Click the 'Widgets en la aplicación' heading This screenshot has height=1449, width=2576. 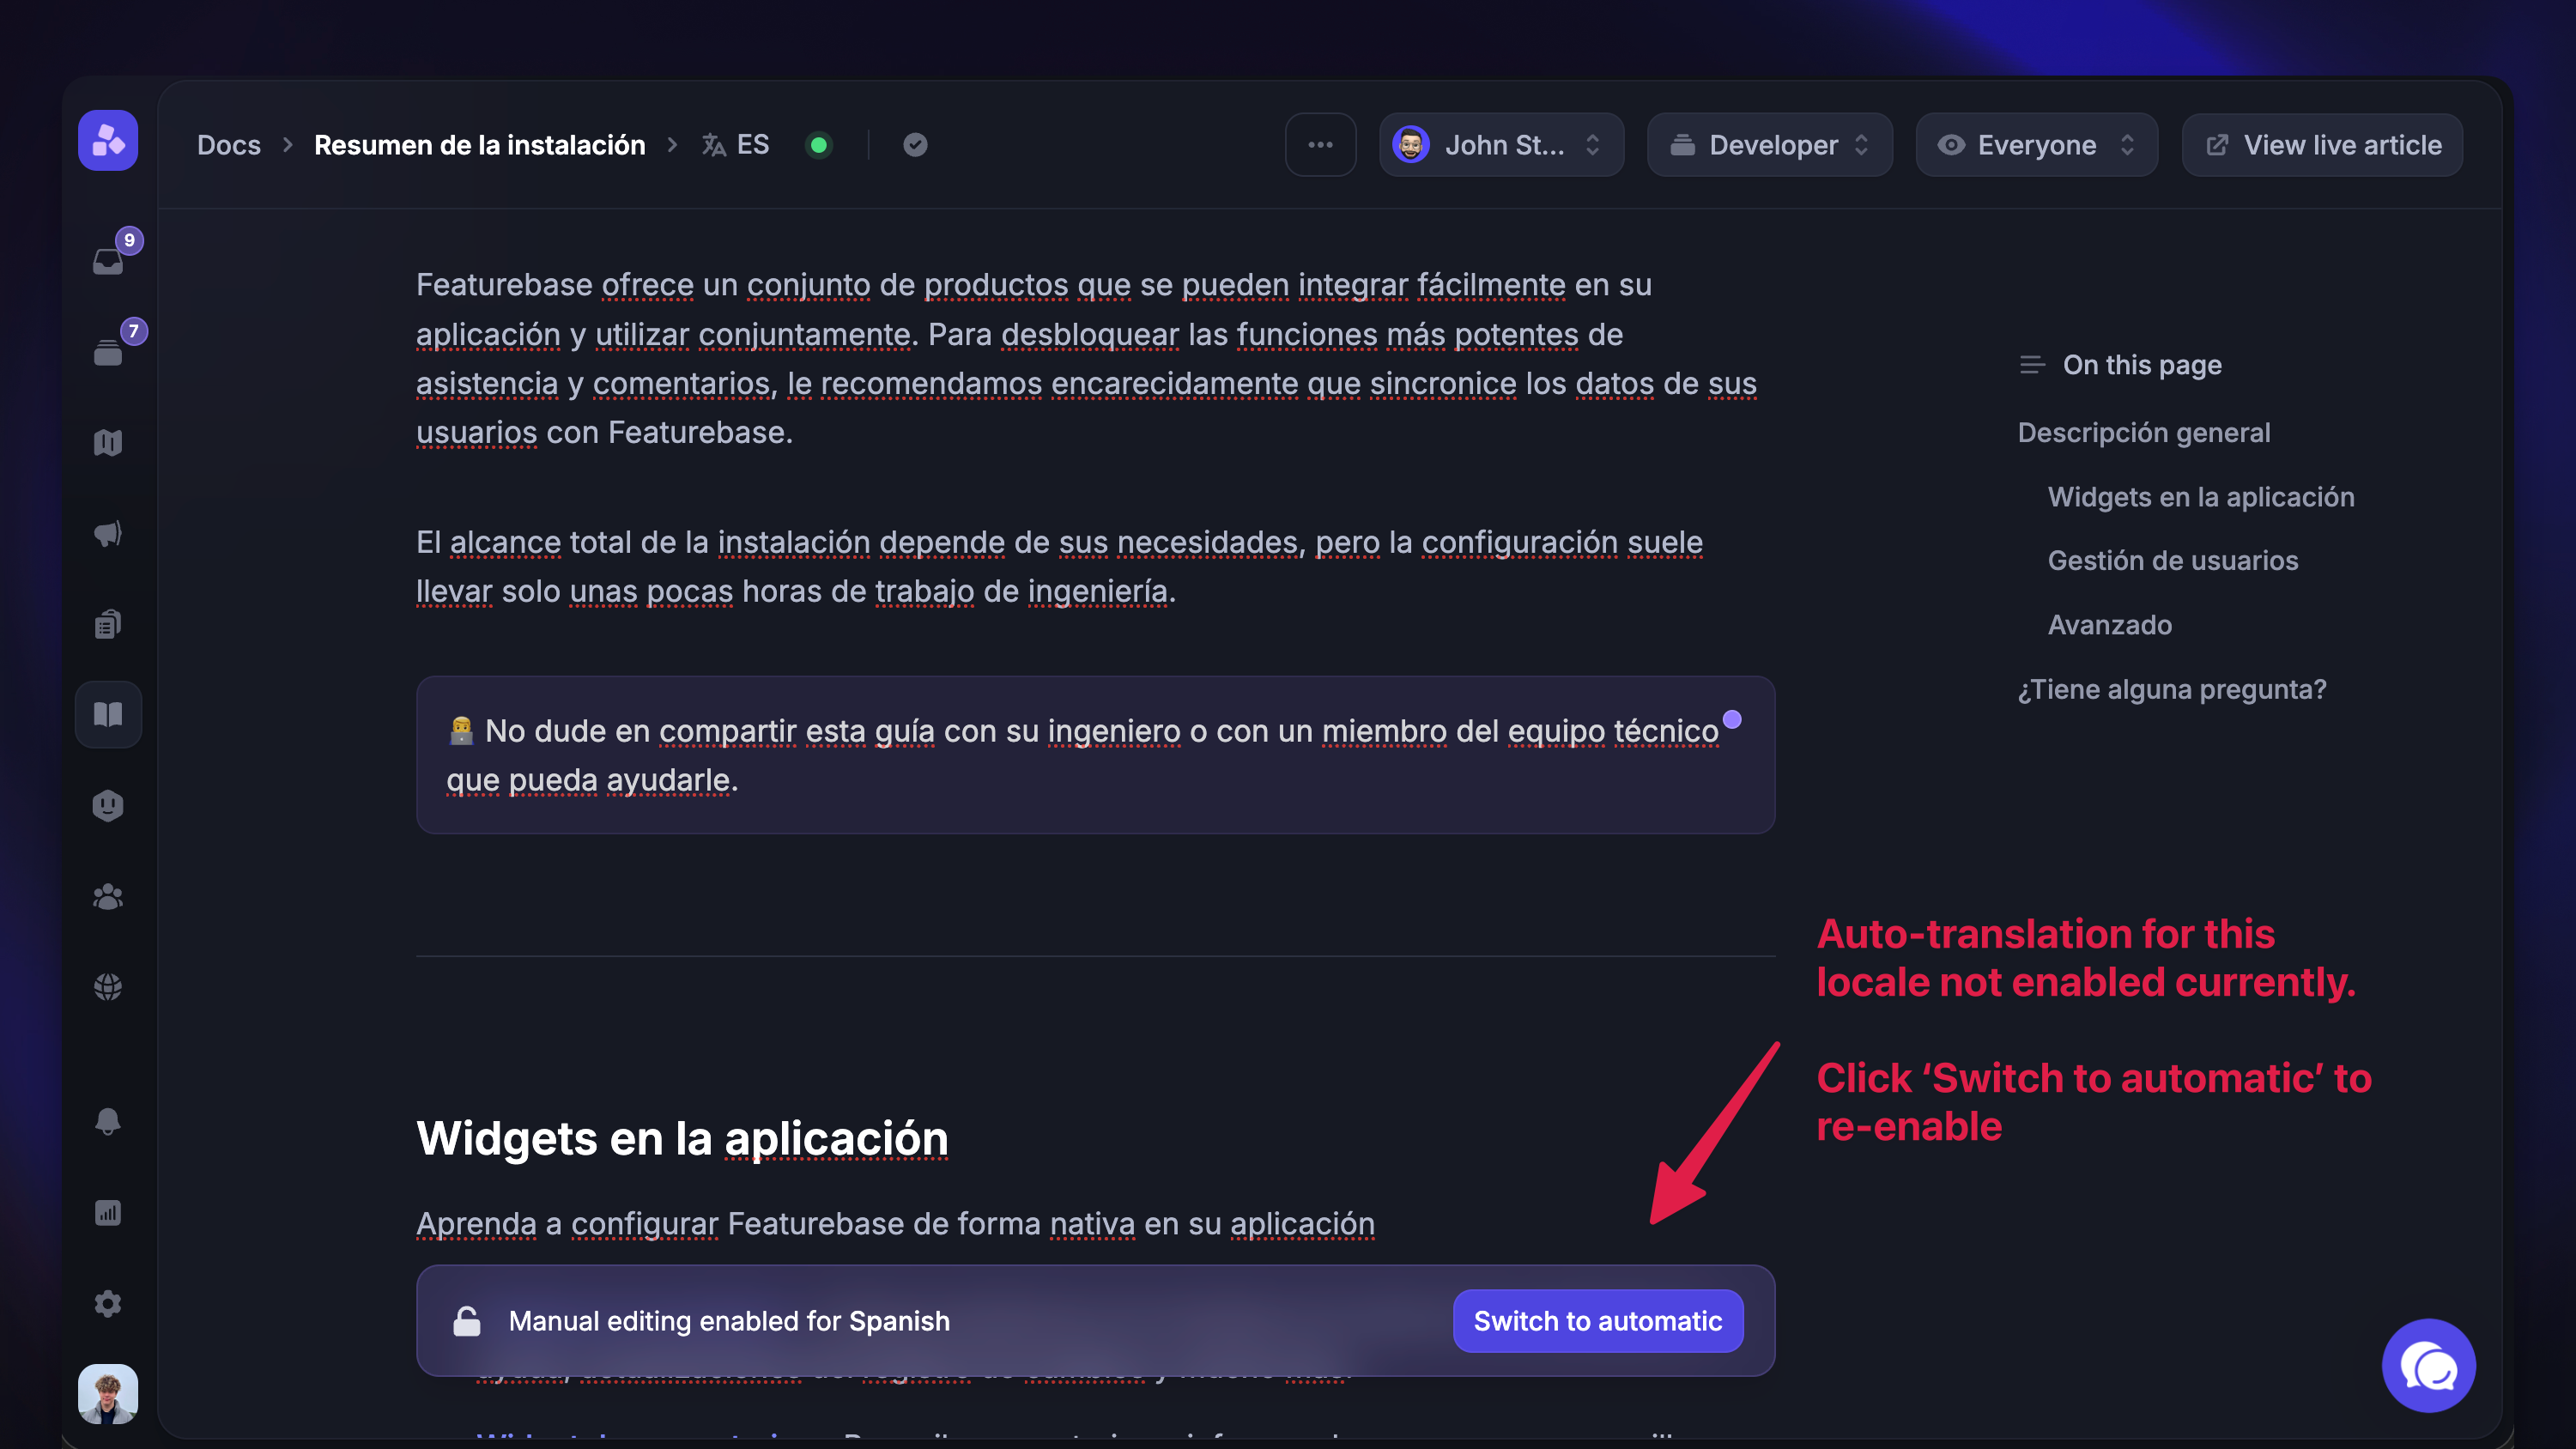pos(682,1138)
